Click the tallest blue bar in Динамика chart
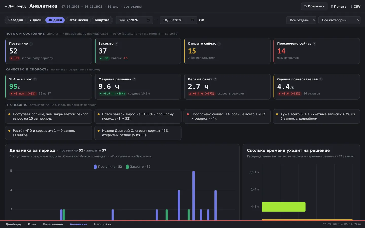 point(193,196)
